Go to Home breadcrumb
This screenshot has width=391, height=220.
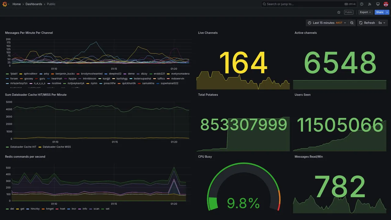[16, 4]
